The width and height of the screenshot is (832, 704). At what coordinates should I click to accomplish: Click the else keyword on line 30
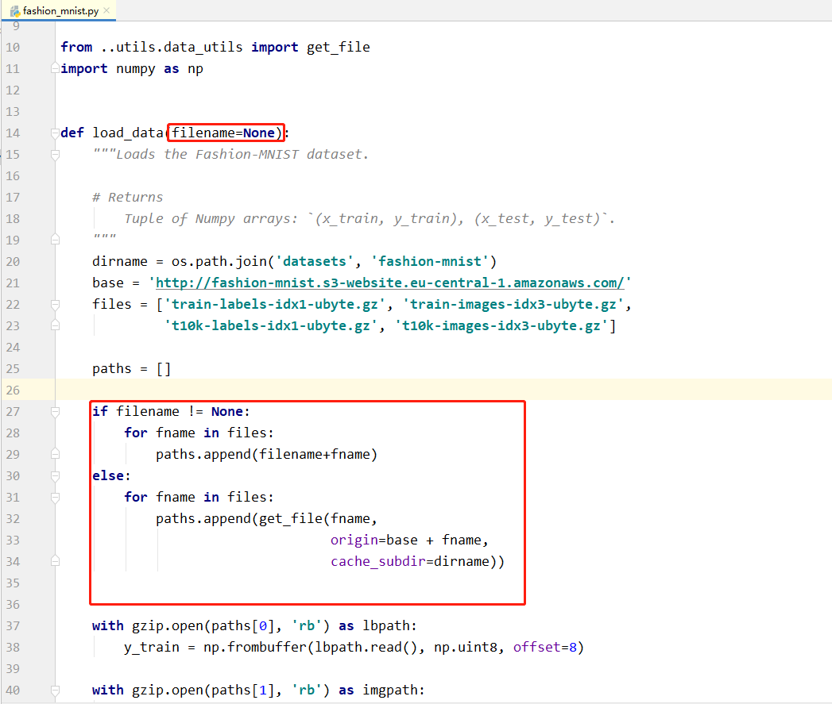point(108,475)
